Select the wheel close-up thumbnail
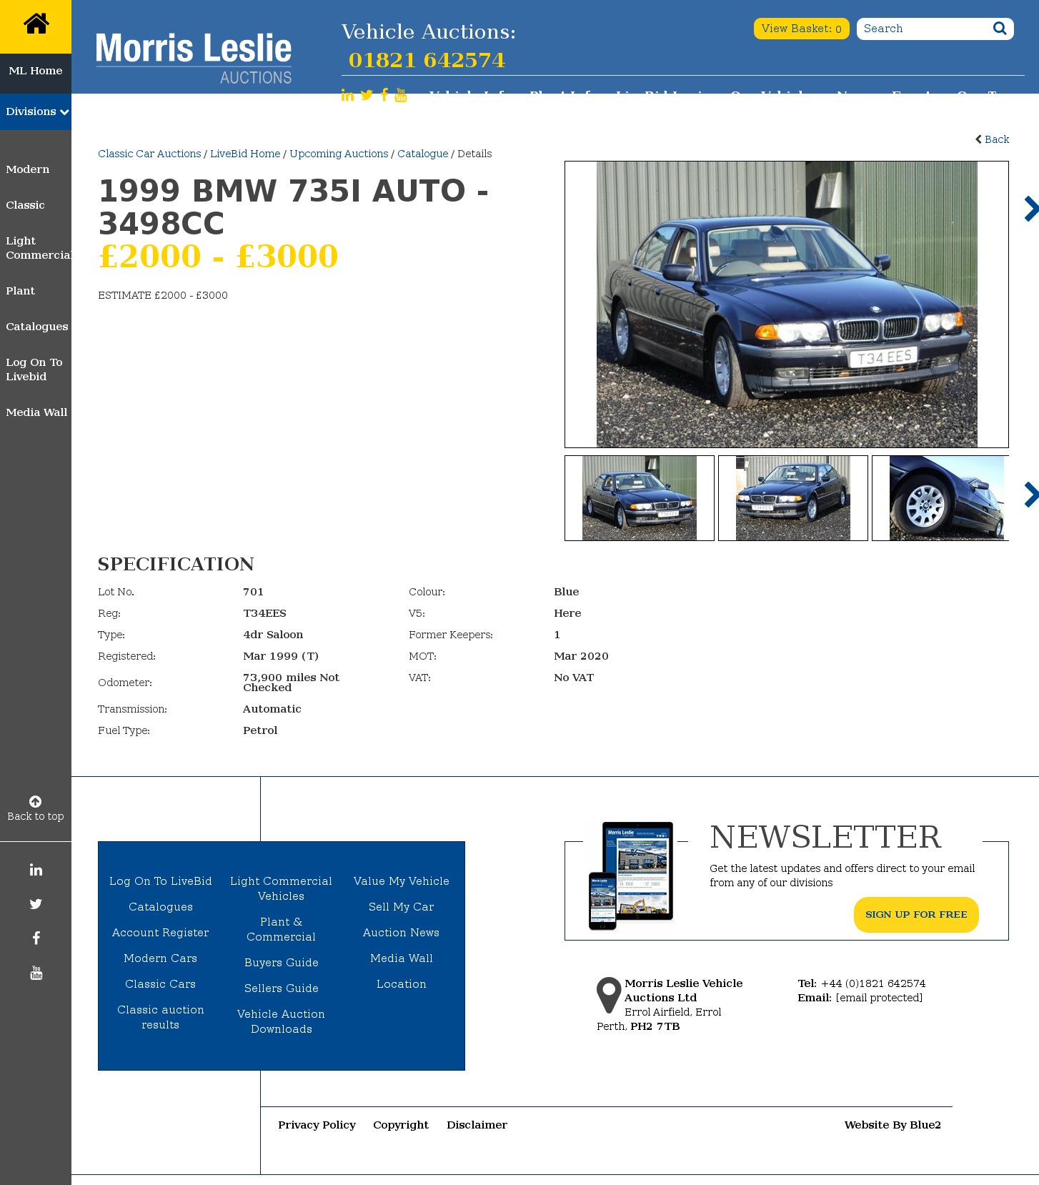Viewport: 1039px width, 1185px height. pyautogui.click(x=940, y=498)
